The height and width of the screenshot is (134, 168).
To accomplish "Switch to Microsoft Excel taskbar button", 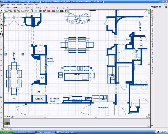I will (67, 132).
